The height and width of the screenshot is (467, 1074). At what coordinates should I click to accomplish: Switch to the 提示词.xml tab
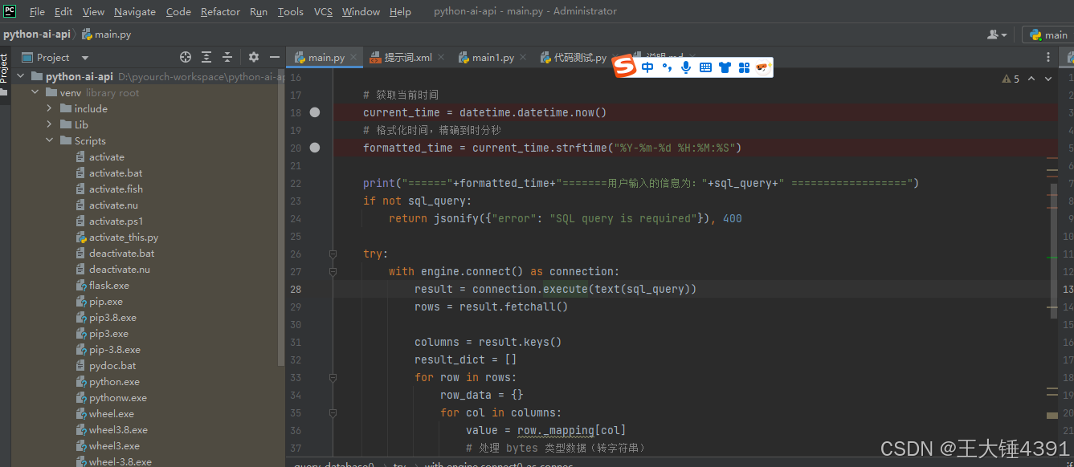pyautogui.click(x=406, y=57)
